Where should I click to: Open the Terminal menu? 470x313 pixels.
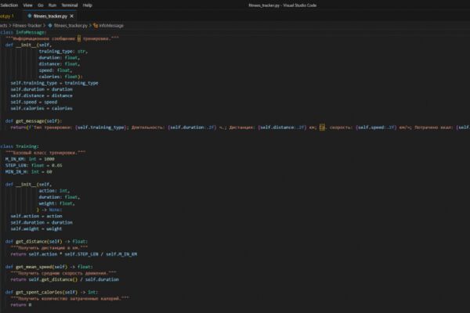point(70,5)
